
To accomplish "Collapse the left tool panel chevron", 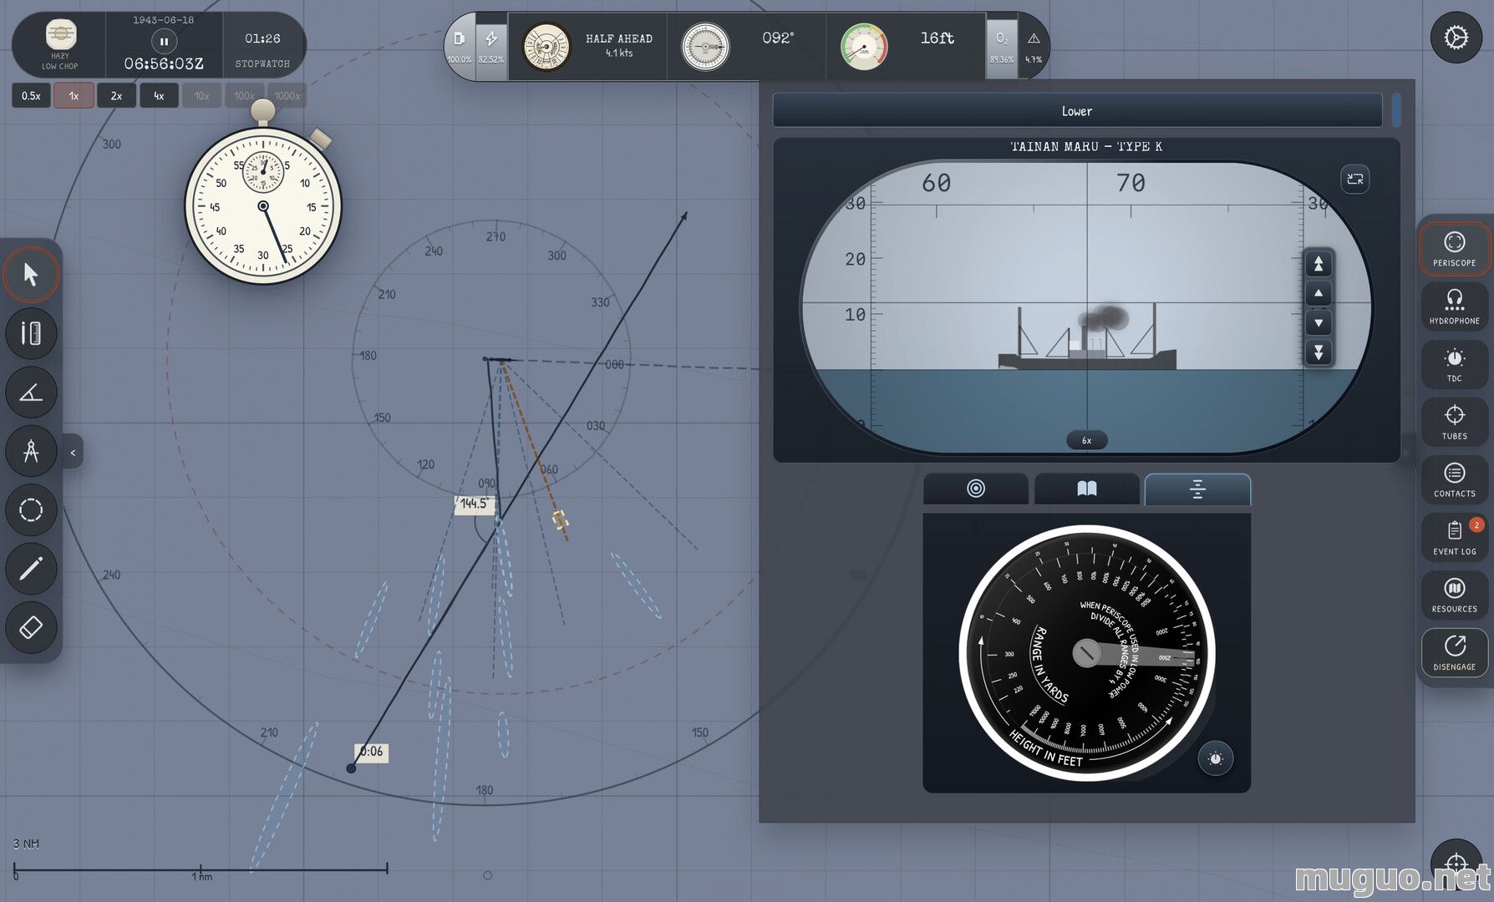I will pyautogui.click(x=73, y=453).
